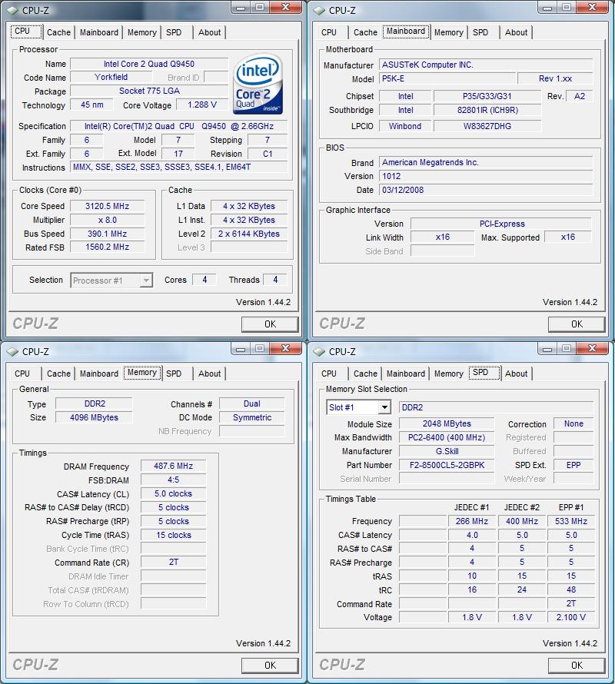Click OK in the Mainboard tab window
Viewport: 615px width, 684px height.
[x=577, y=324]
